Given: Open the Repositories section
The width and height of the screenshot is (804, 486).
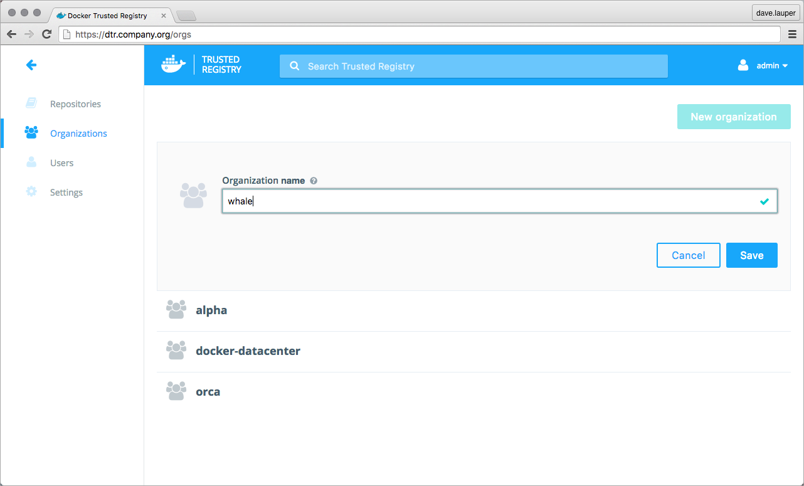Looking at the screenshot, I should [75, 104].
